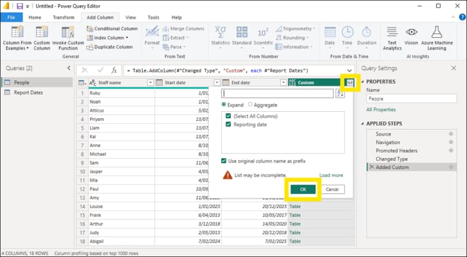Viewport: 467px width, 257px height.
Task: Select the Expand radio option
Action: click(223, 105)
